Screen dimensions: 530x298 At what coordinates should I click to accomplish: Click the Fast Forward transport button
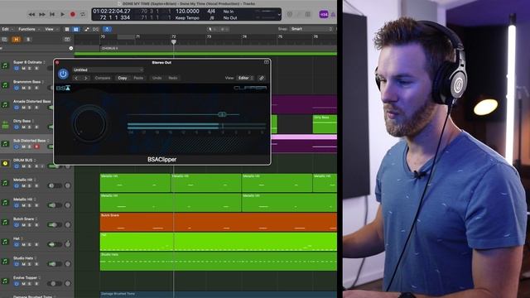(42, 15)
